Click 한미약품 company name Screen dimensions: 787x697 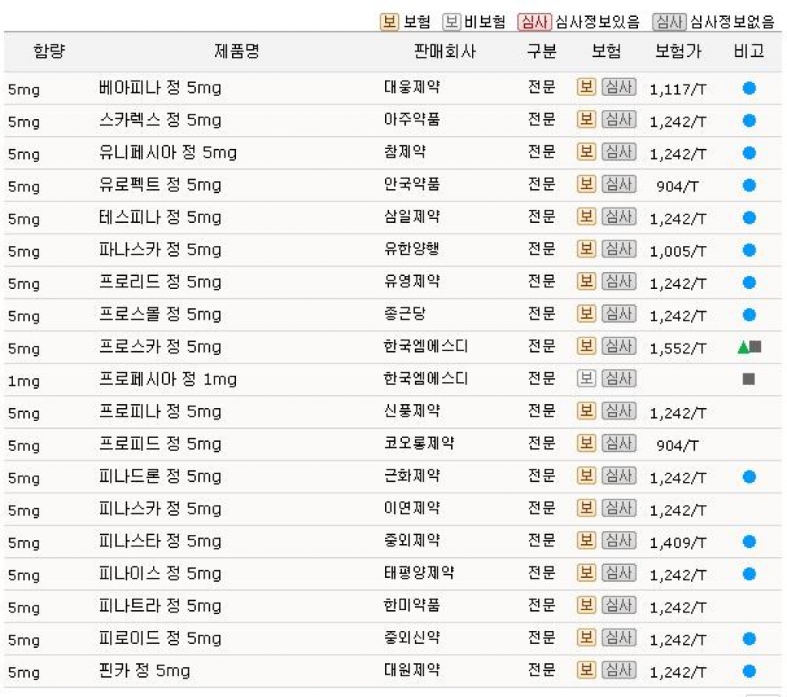click(x=412, y=606)
